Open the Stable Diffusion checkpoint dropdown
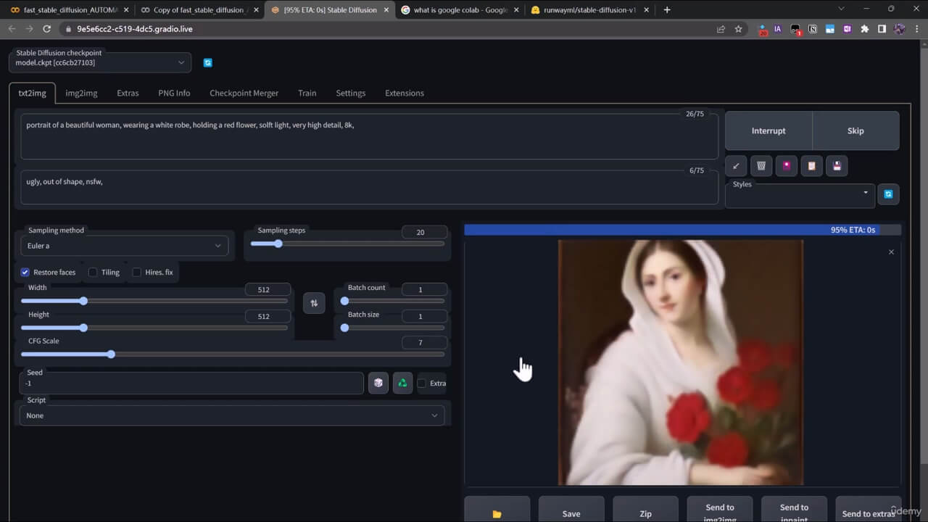This screenshot has height=522, width=928. click(100, 62)
